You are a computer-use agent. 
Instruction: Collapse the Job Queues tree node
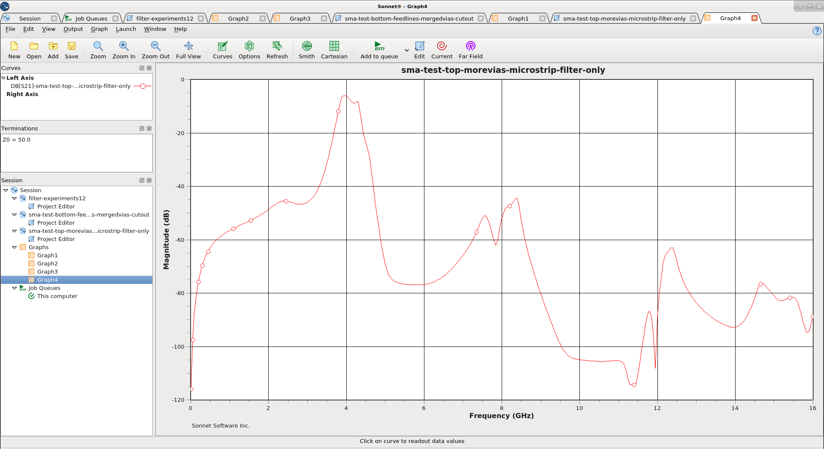coord(15,288)
